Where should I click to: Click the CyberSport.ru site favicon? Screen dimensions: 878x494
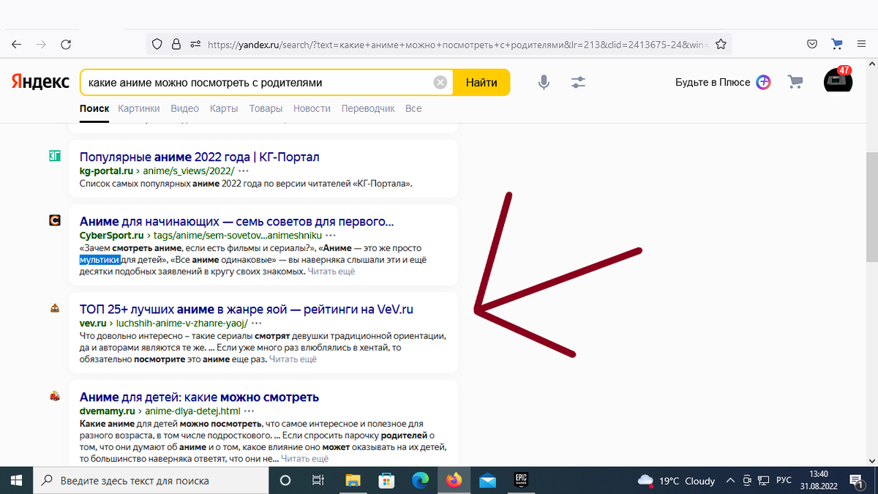[55, 220]
